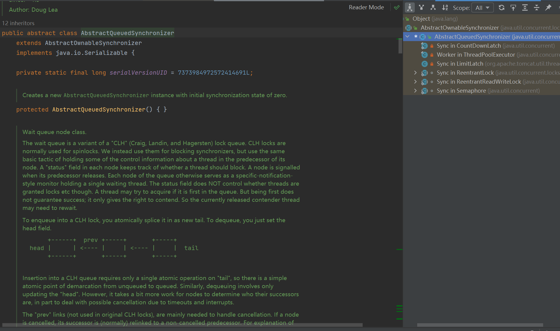
Task: Select Worker in ThreadPoolExecutor row
Action: [482, 55]
